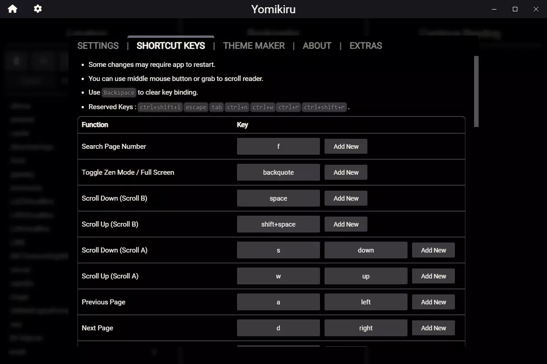
Task: Add New key for Previous Page
Action: pyautogui.click(x=433, y=302)
